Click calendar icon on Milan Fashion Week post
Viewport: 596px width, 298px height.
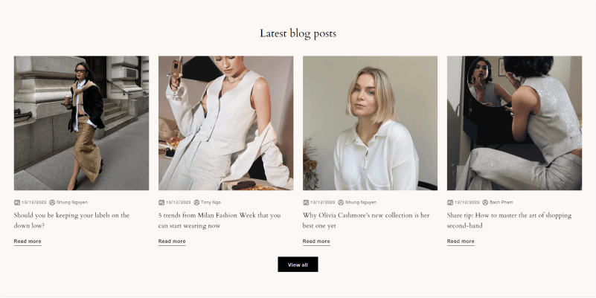[x=161, y=202]
